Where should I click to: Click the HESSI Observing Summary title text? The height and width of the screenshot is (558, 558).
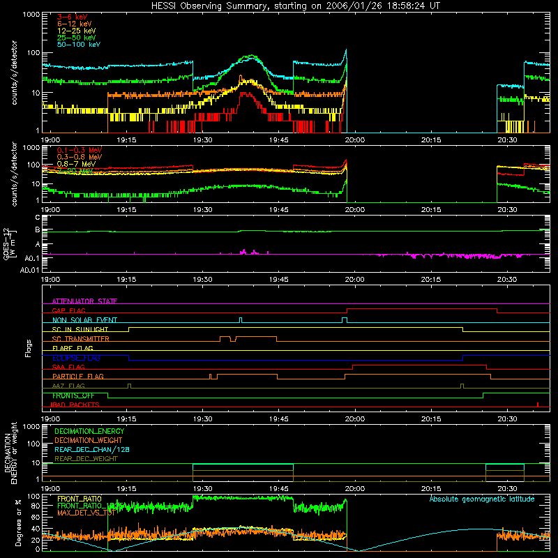(295, 6)
